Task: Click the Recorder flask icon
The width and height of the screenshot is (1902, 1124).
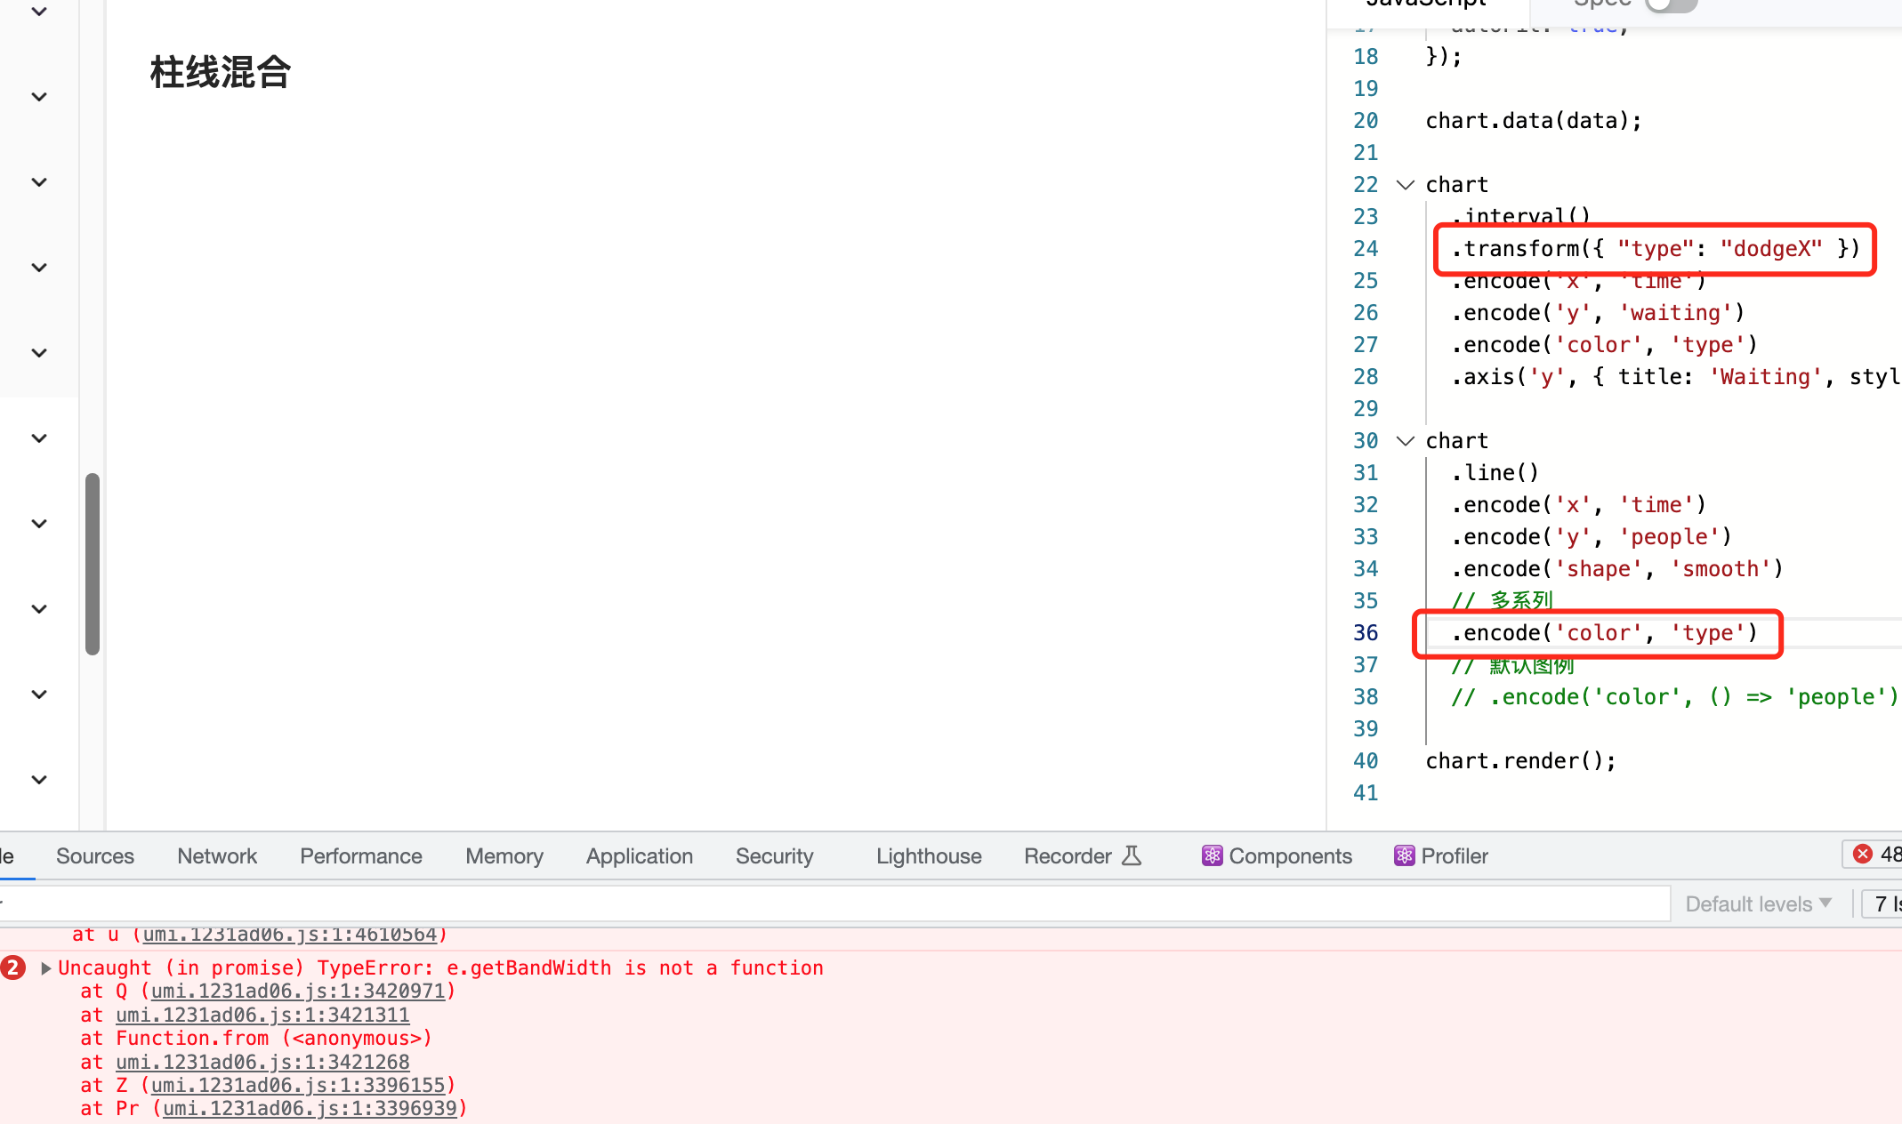Action: coord(1132,855)
